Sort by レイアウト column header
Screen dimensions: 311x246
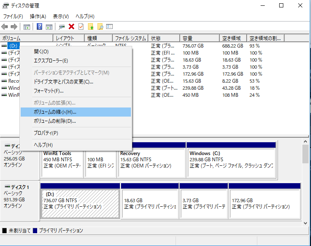coord(69,38)
